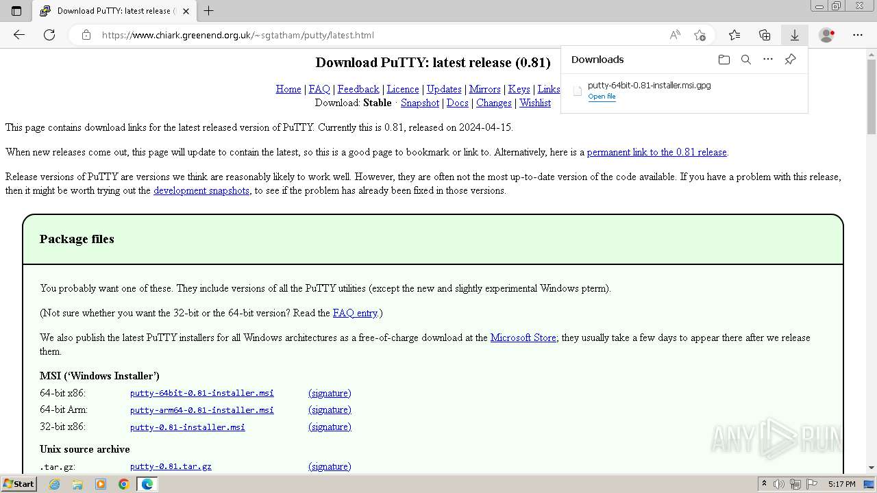The image size is (877, 493).
Task: Reload the page with the refresh icon
Action: [49, 35]
